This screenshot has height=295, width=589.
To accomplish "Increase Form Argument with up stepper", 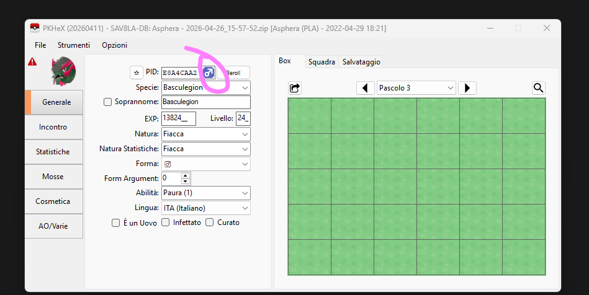I will click(186, 176).
